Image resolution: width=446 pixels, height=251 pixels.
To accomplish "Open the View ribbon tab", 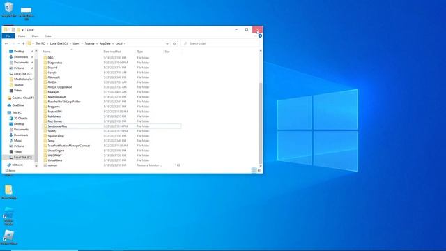I will [48, 36].
